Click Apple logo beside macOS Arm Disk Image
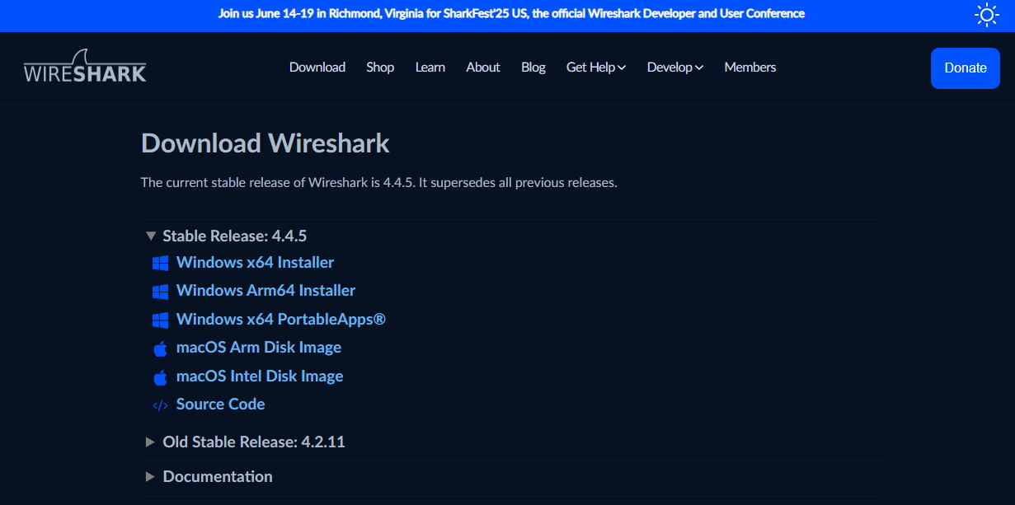The height and width of the screenshot is (505, 1015). pos(160,348)
